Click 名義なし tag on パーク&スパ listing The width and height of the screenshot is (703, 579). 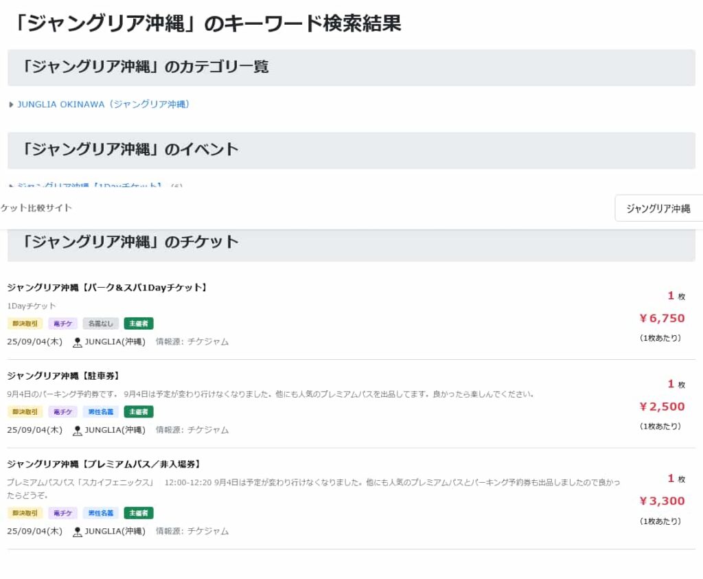pos(101,323)
